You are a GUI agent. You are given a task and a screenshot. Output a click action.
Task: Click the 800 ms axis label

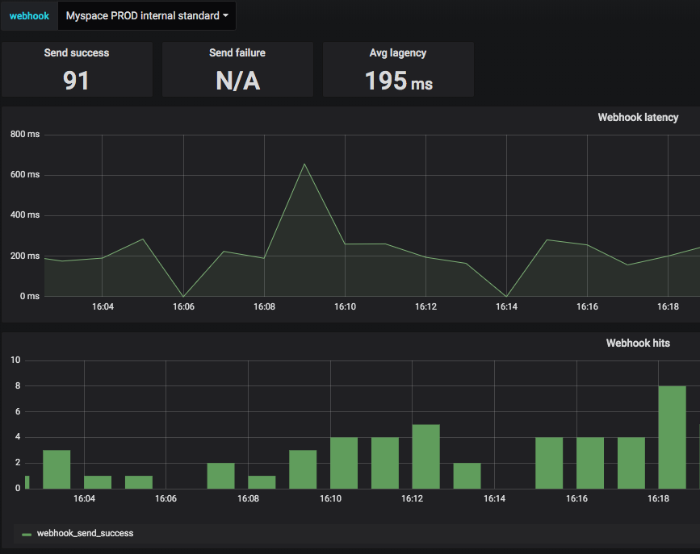pyautogui.click(x=25, y=134)
